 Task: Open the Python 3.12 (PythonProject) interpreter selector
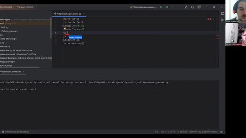pyautogui.click(x=203, y=132)
